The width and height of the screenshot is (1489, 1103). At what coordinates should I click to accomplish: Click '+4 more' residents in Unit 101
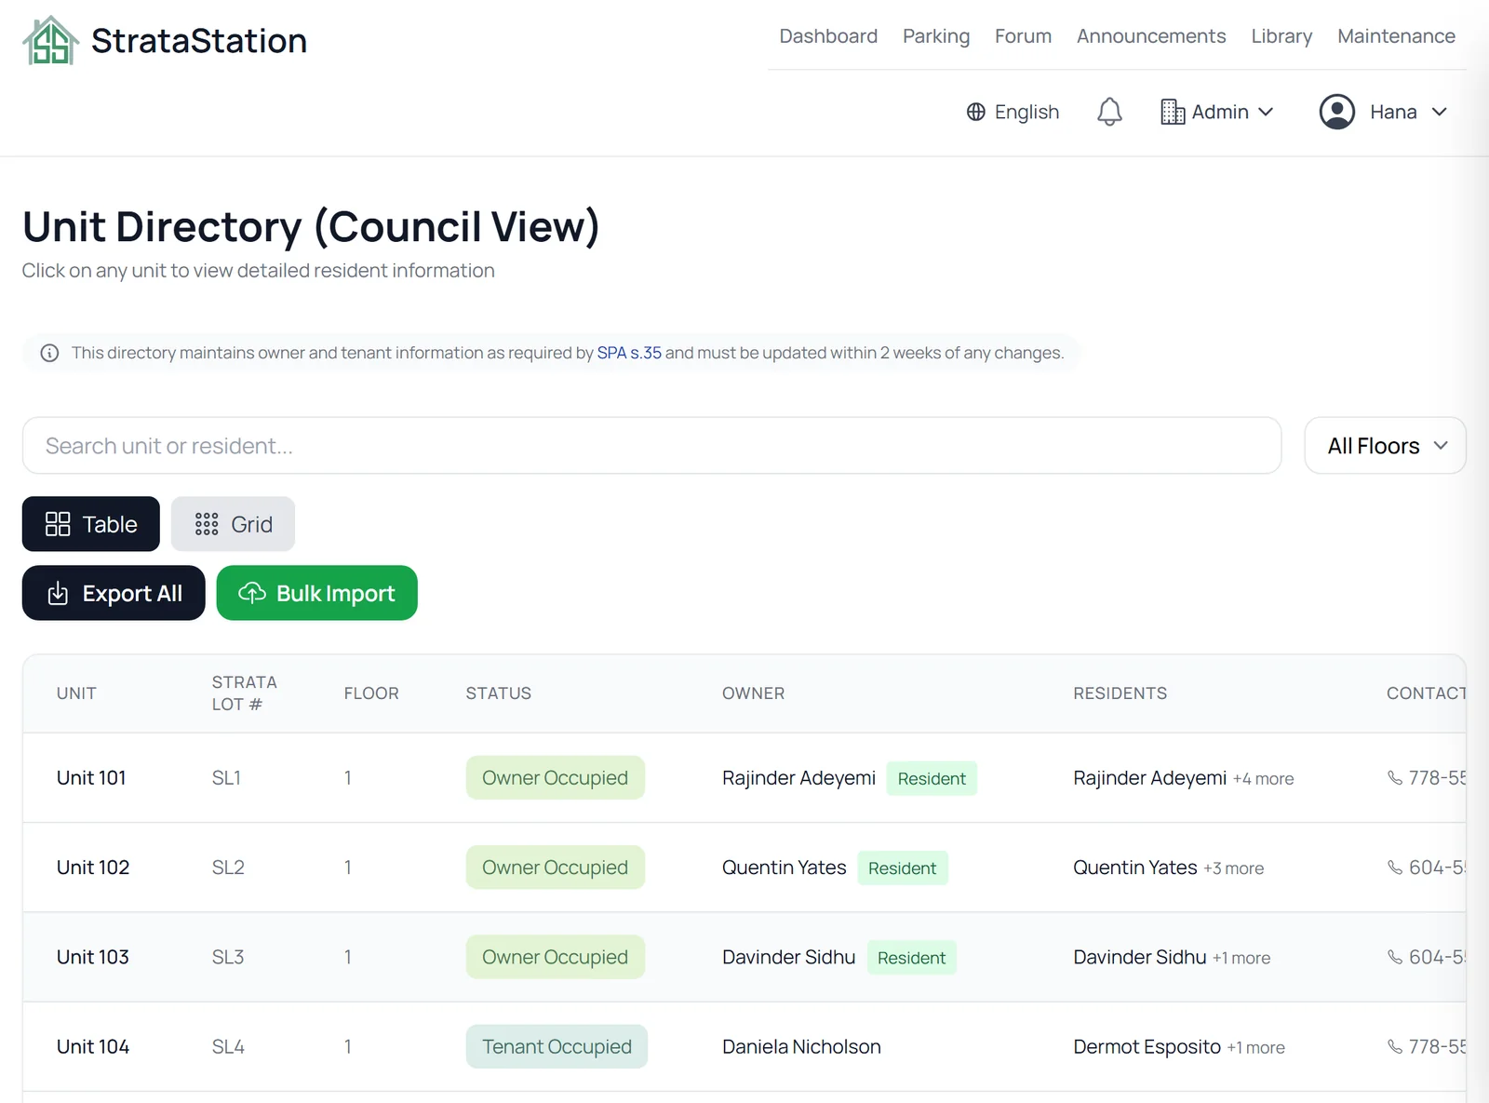click(1263, 779)
